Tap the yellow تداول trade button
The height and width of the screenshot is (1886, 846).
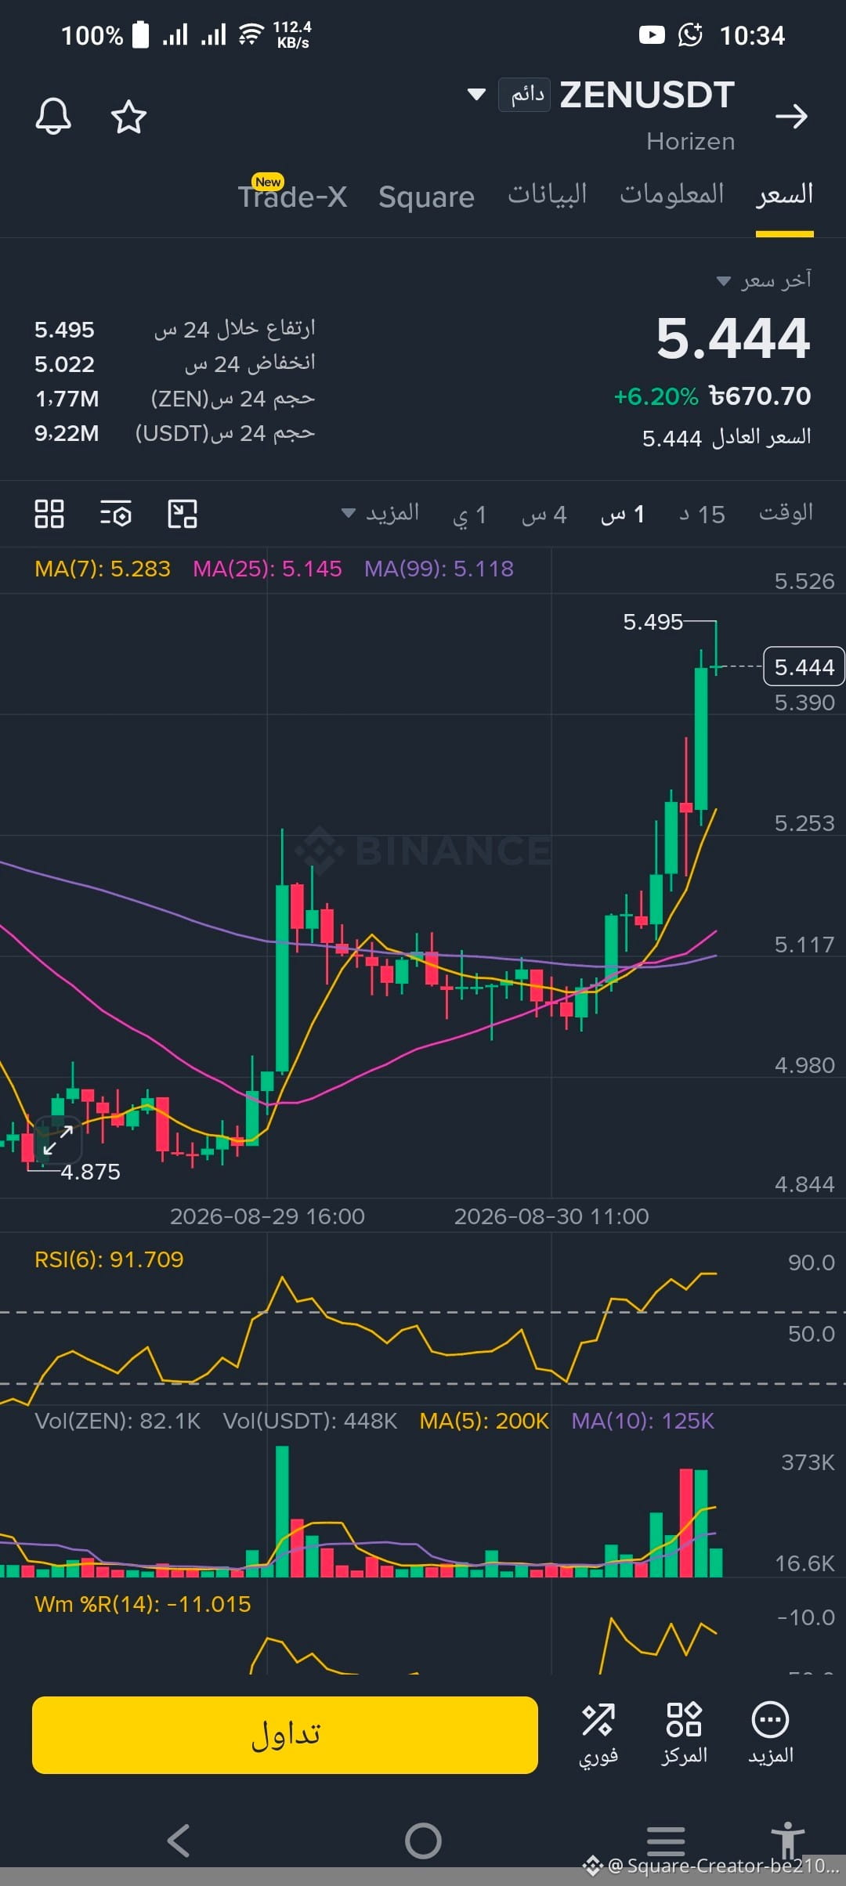pos(285,1735)
